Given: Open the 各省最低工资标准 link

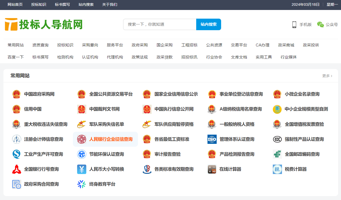Looking at the screenshot, I should [172, 139].
